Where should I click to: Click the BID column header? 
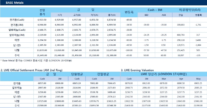pyautogui.click(x=146, y=15)
